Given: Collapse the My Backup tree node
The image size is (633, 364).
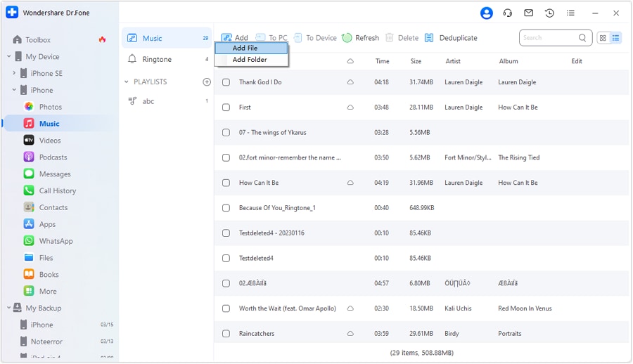Looking at the screenshot, I should point(9,308).
